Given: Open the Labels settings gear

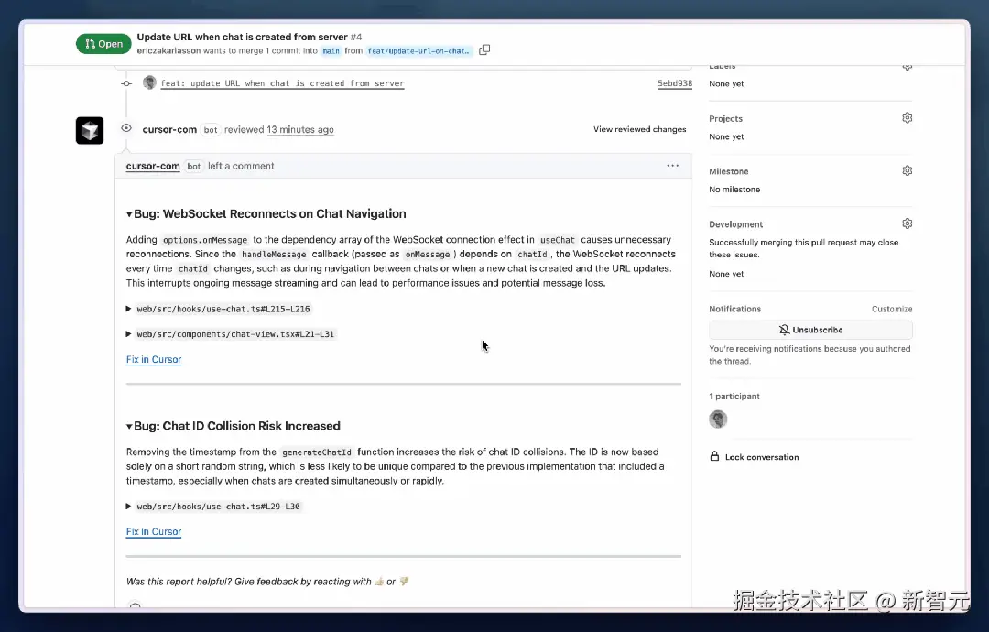Looking at the screenshot, I should (907, 66).
